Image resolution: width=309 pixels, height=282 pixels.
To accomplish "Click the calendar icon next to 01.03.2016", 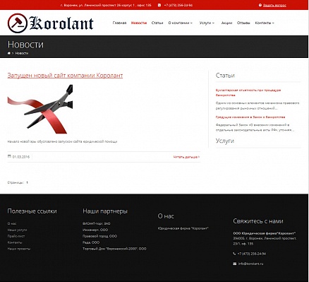I will [9, 156].
